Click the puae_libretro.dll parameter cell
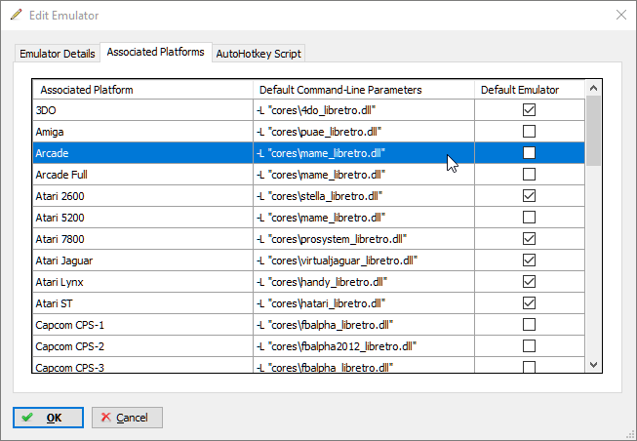 pyautogui.click(x=364, y=132)
